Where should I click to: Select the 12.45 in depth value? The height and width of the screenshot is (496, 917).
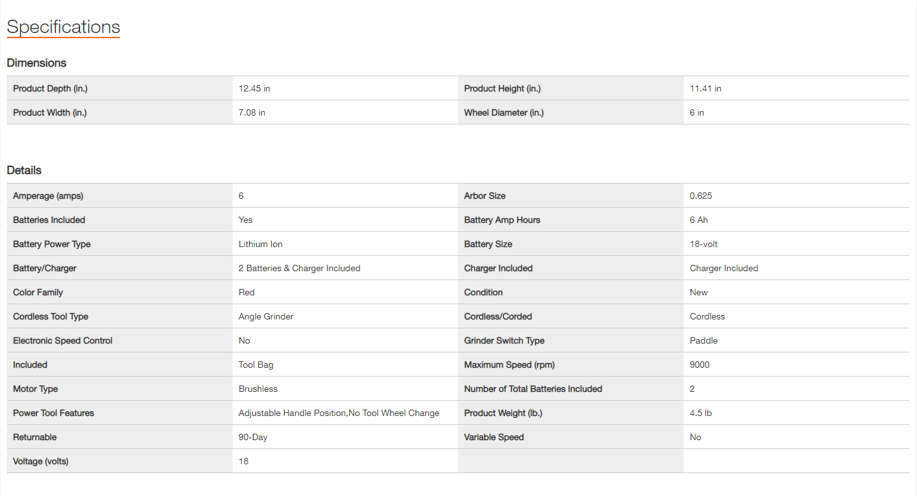coord(254,88)
